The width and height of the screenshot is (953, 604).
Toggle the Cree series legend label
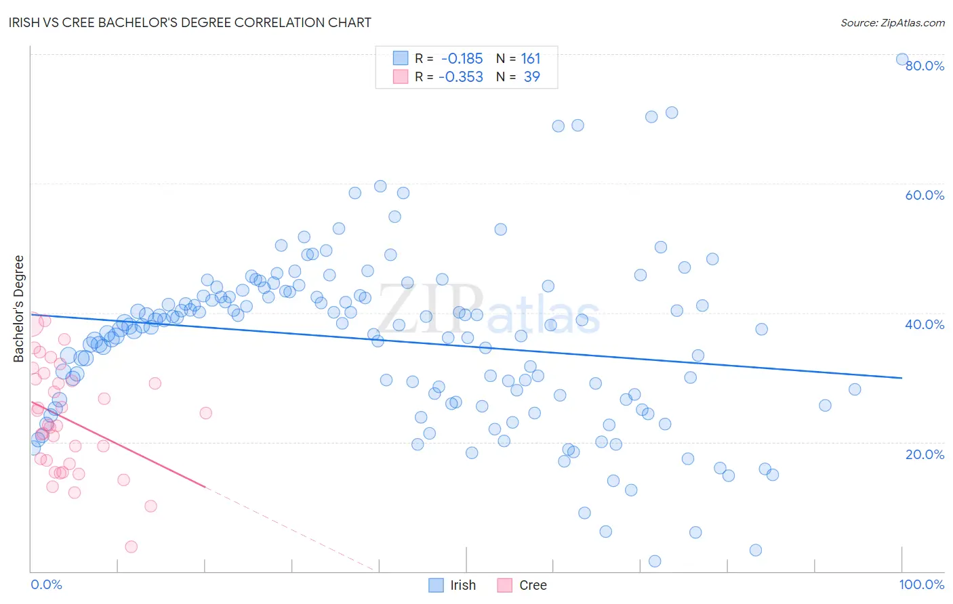pos(533,585)
